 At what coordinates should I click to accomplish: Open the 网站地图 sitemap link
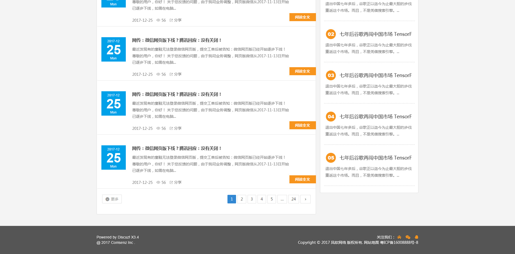pos(371,242)
